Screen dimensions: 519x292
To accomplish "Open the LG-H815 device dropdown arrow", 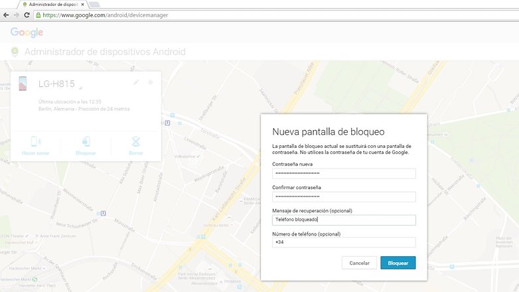I will click(80, 88).
